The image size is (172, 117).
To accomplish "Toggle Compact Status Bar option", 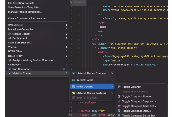I will [141, 116].
